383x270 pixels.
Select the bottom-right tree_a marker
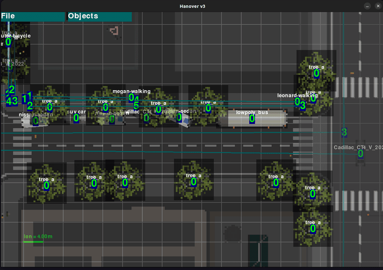tap(313, 229)
